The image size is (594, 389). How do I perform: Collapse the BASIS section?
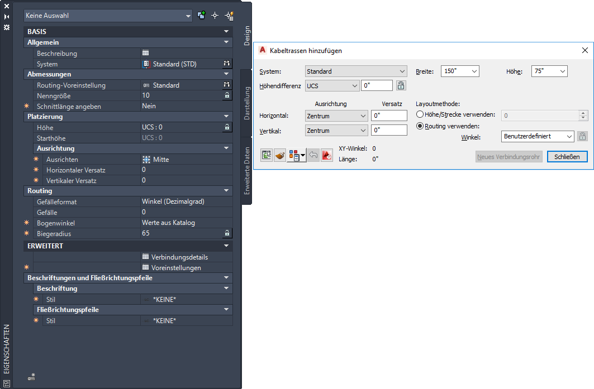(x=226, y=31)
